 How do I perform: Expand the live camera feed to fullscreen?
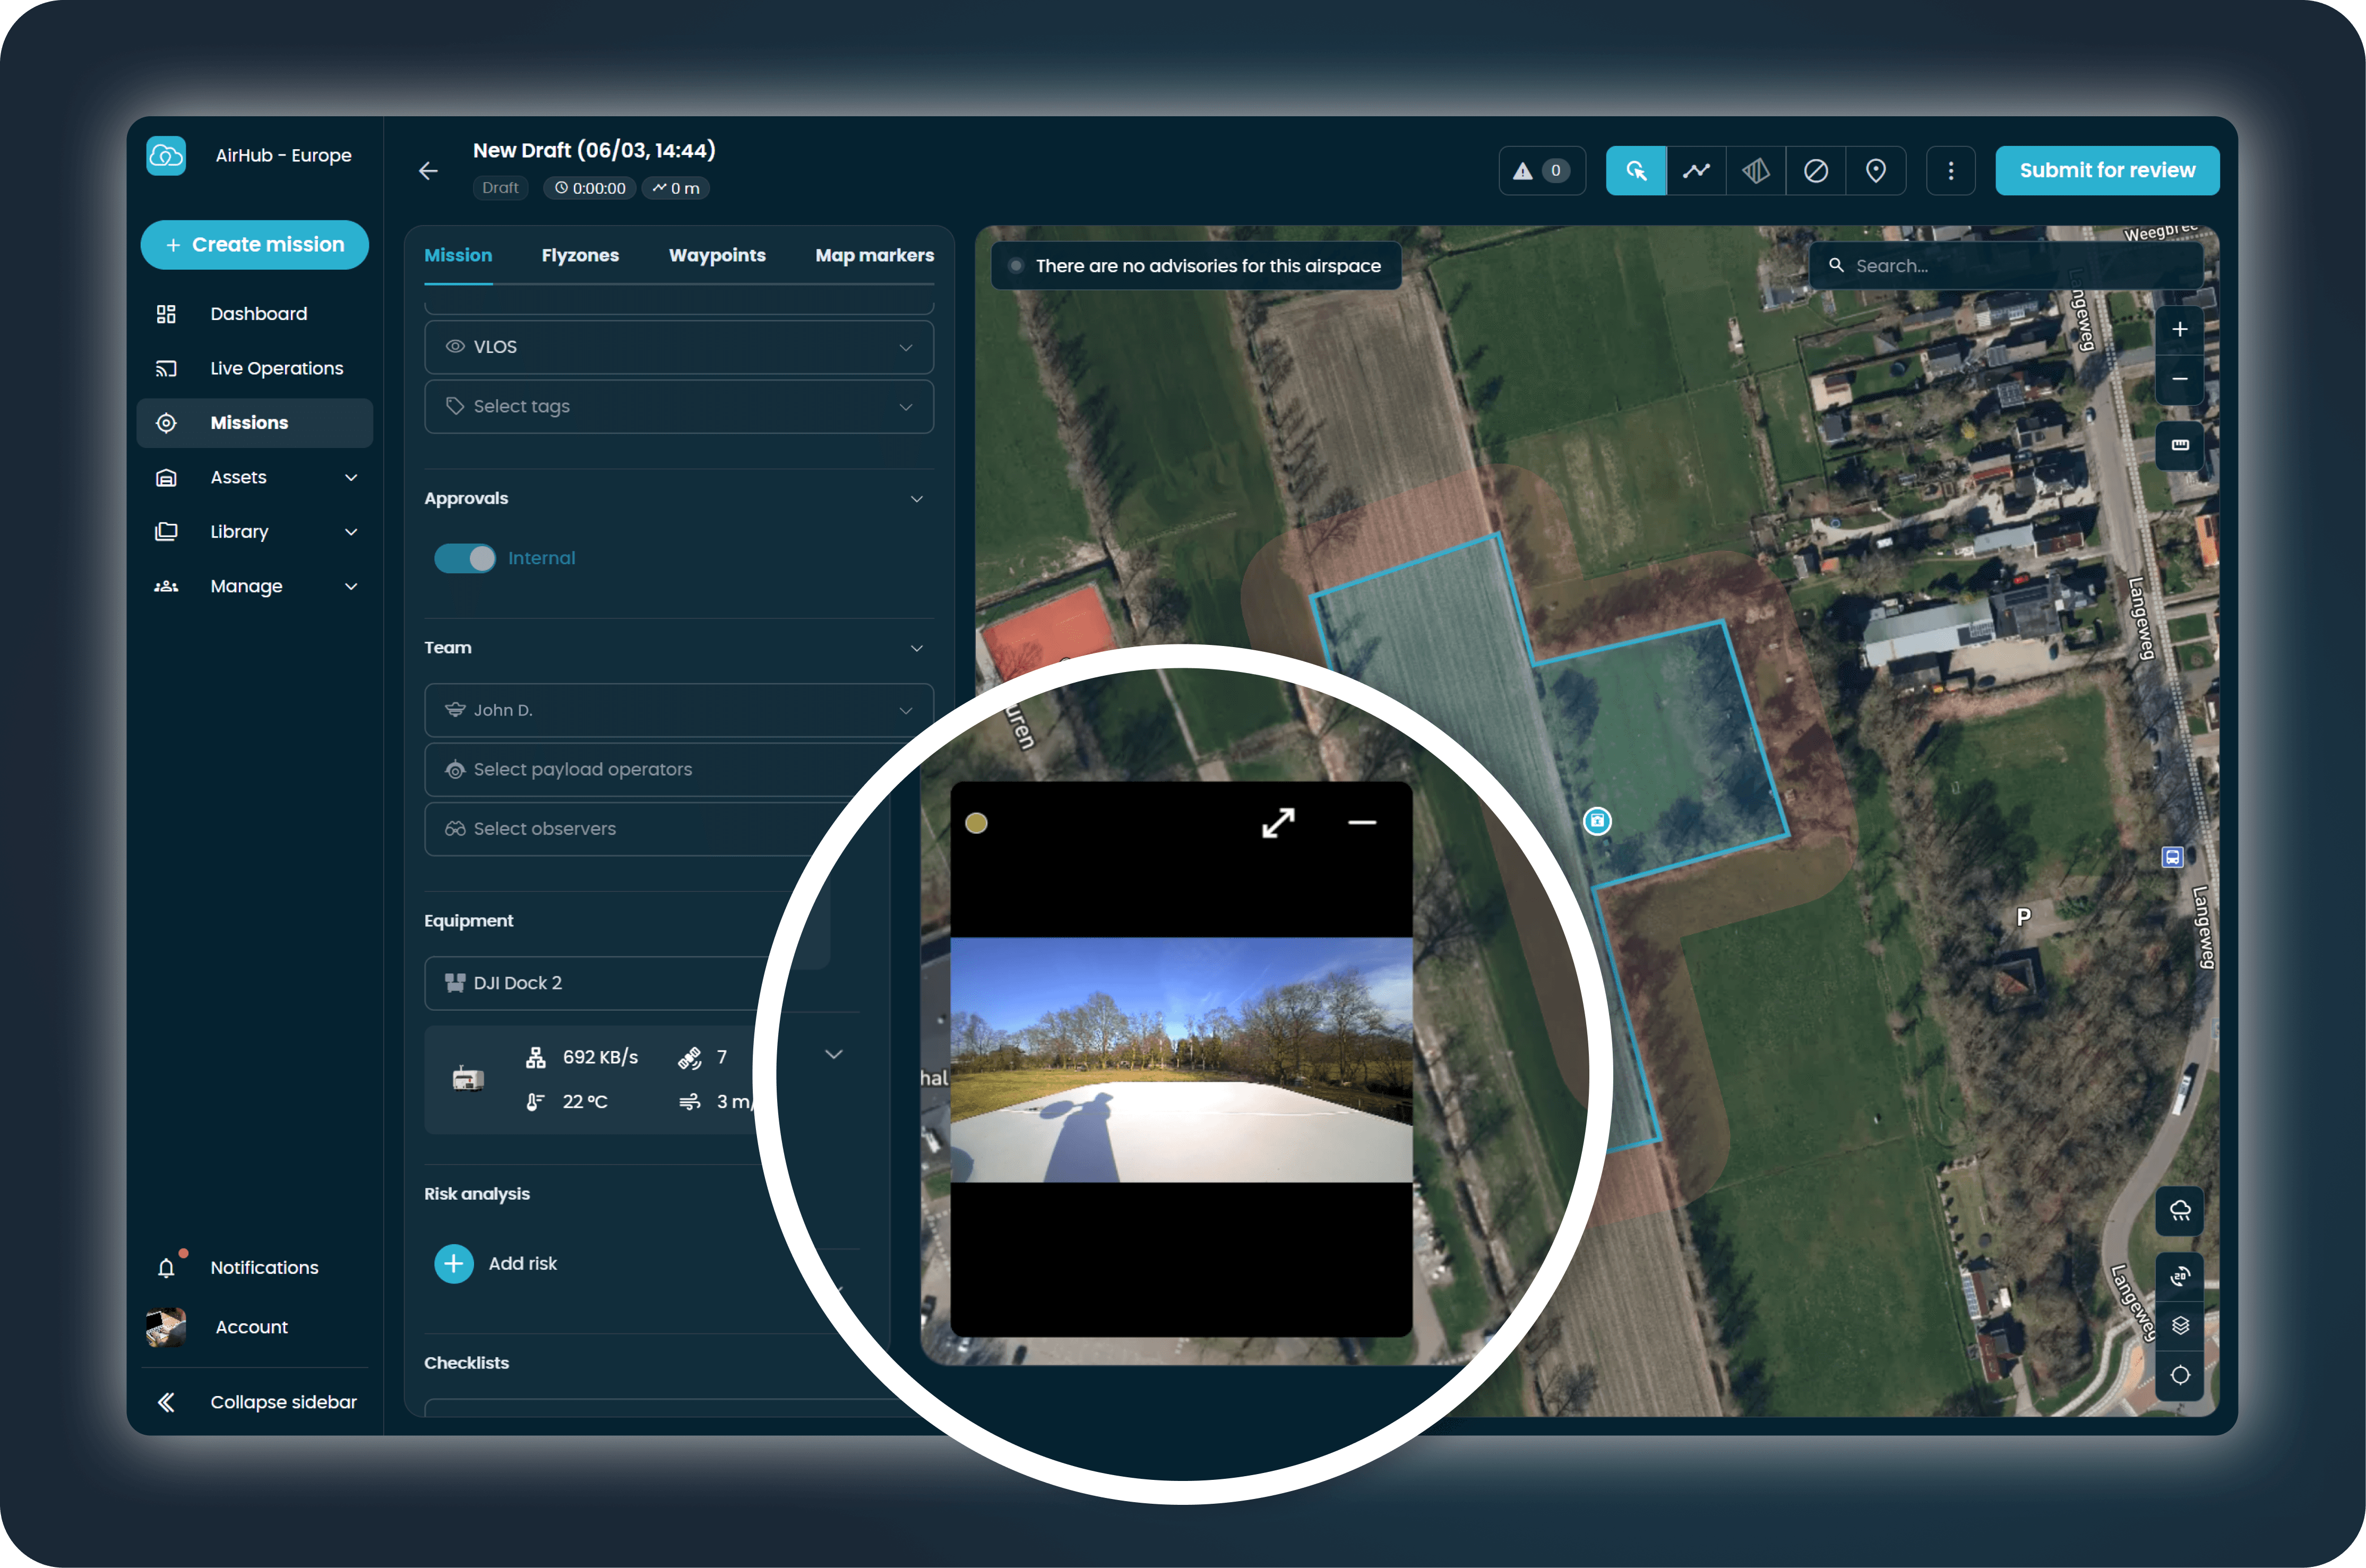click(x=1278, y=823)
